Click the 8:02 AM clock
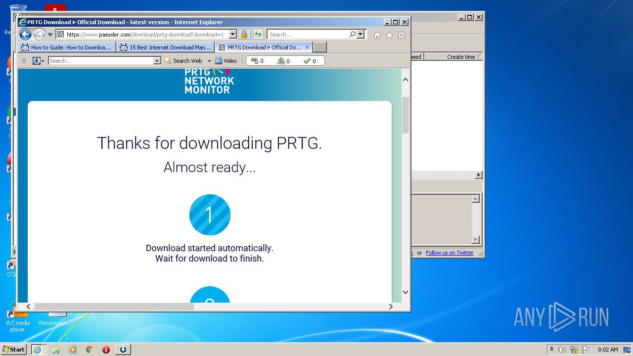The image size is (633, 356). click(608, 350)
